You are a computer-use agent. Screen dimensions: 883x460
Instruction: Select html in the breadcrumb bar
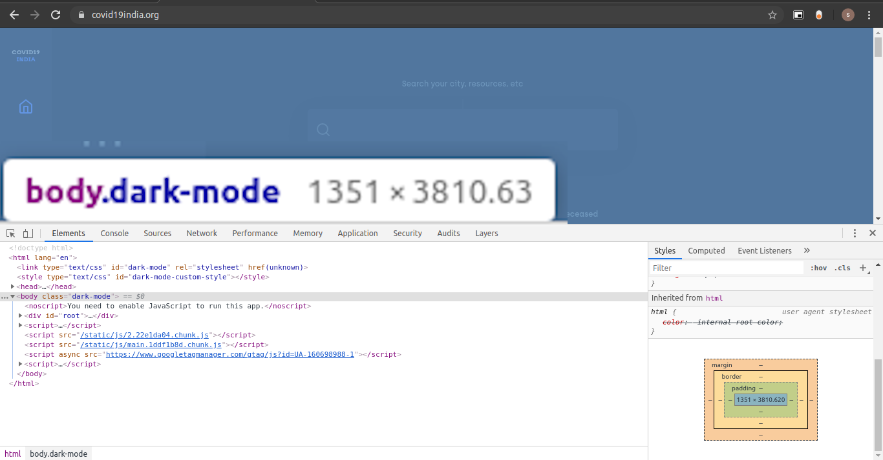[13, 454]
